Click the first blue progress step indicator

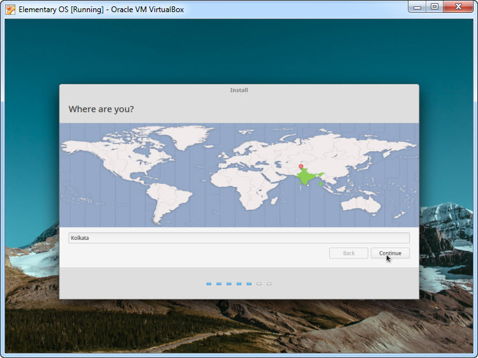point(209,283)
